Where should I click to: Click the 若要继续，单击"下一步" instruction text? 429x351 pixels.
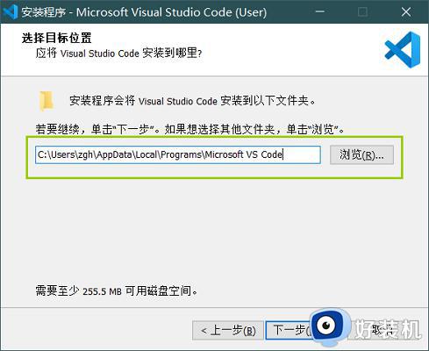189,129
